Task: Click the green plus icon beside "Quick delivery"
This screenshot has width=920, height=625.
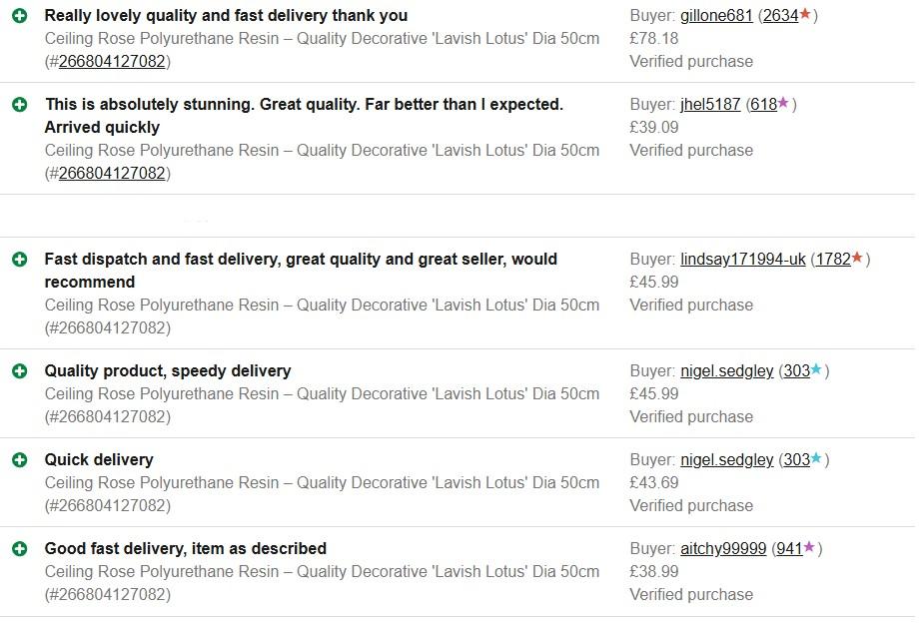Action: click(x=19, y=460)
